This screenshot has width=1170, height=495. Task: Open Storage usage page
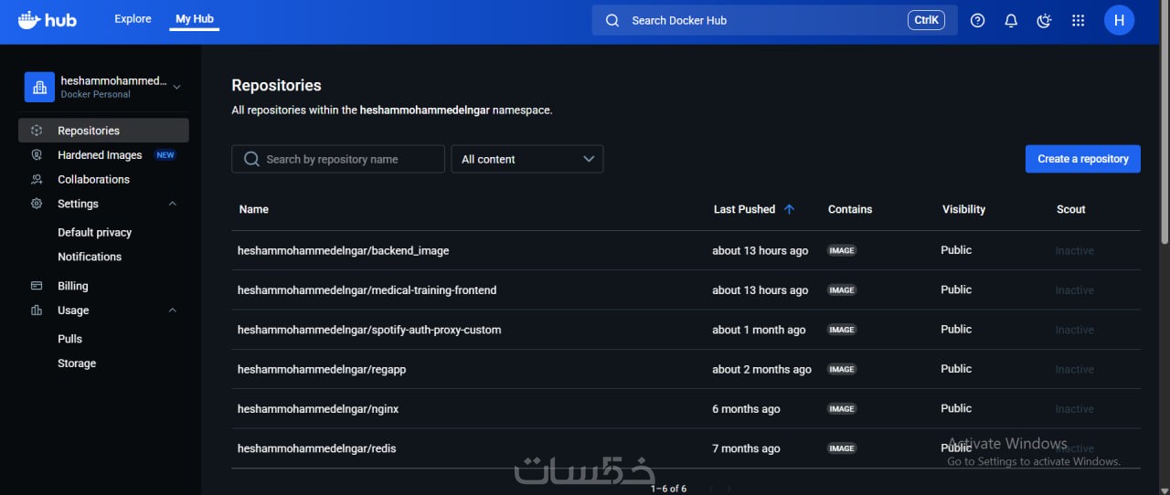coord(77,363)
